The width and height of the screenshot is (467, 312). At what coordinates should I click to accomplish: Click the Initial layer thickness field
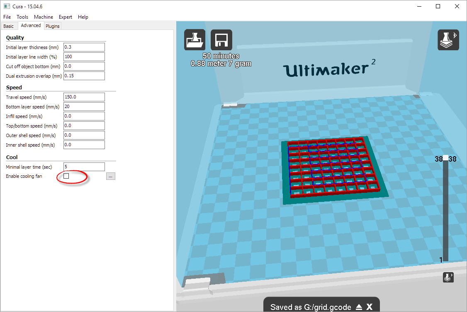[x=84, y=47]
